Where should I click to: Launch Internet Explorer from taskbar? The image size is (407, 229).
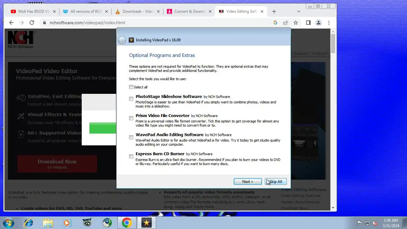tap(28, 223)
